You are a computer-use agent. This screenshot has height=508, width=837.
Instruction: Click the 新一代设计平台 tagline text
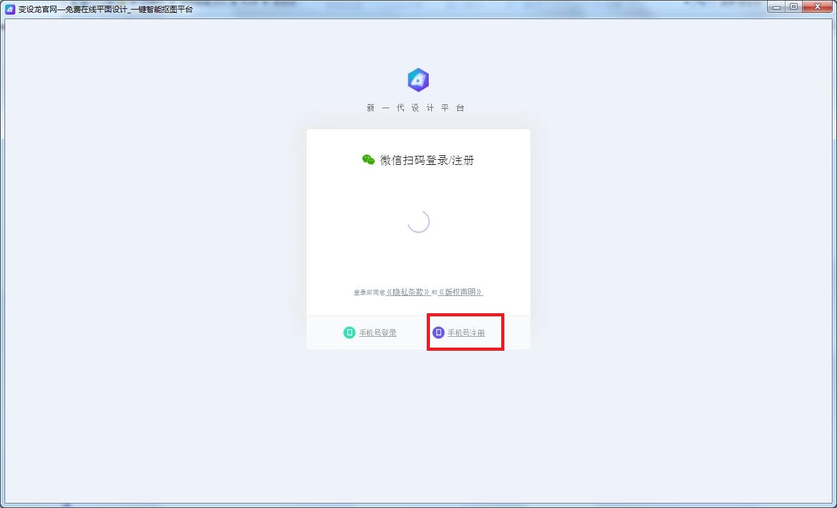416,108
